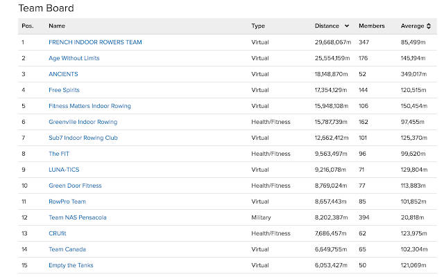Image resolution: width=444 pixels, height=277 pixels.
Task: Select members count 52
Action: 362,74
